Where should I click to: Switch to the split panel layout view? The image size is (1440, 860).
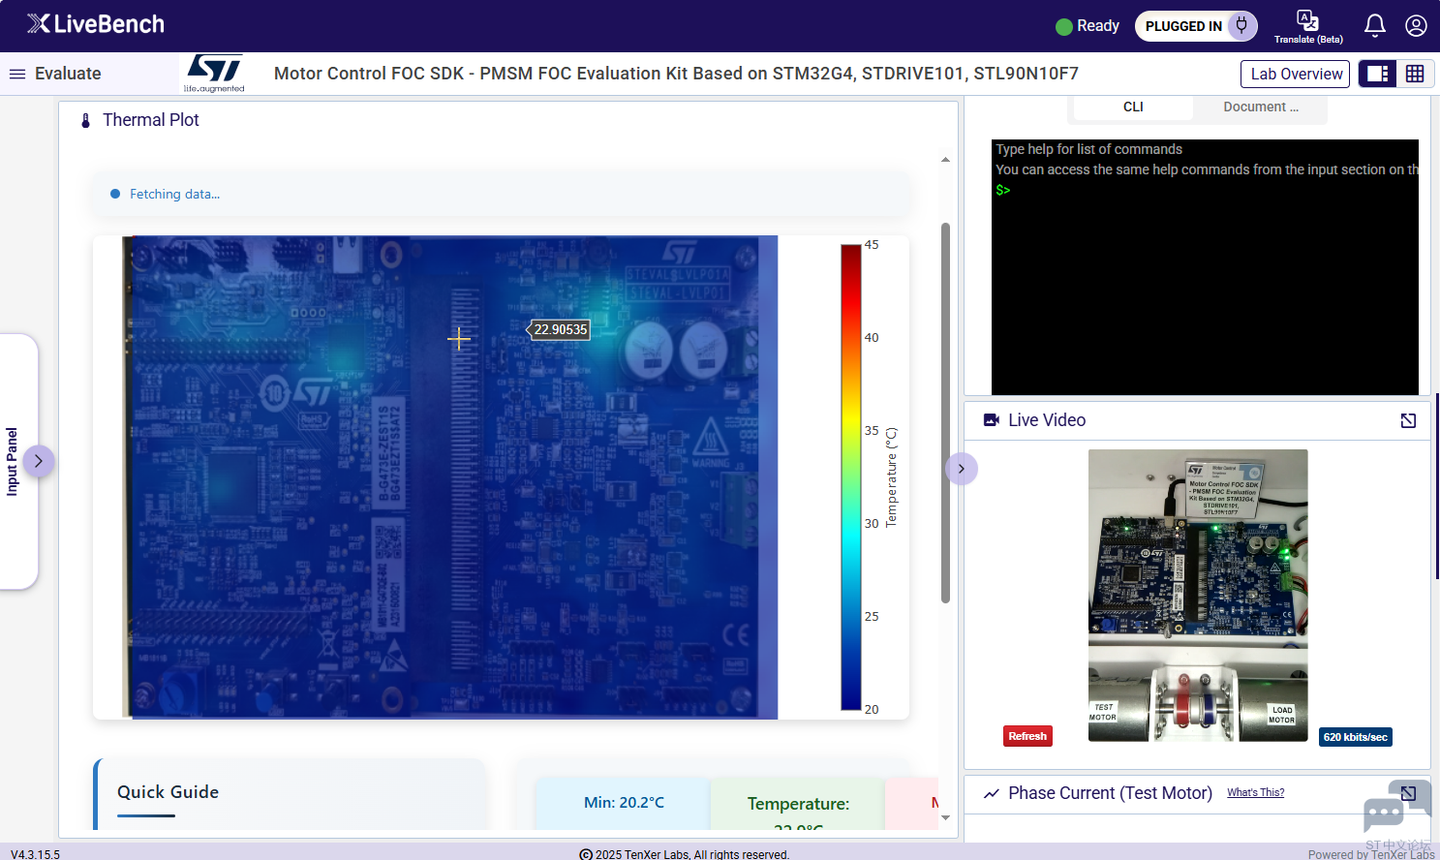click(1377, 74)
